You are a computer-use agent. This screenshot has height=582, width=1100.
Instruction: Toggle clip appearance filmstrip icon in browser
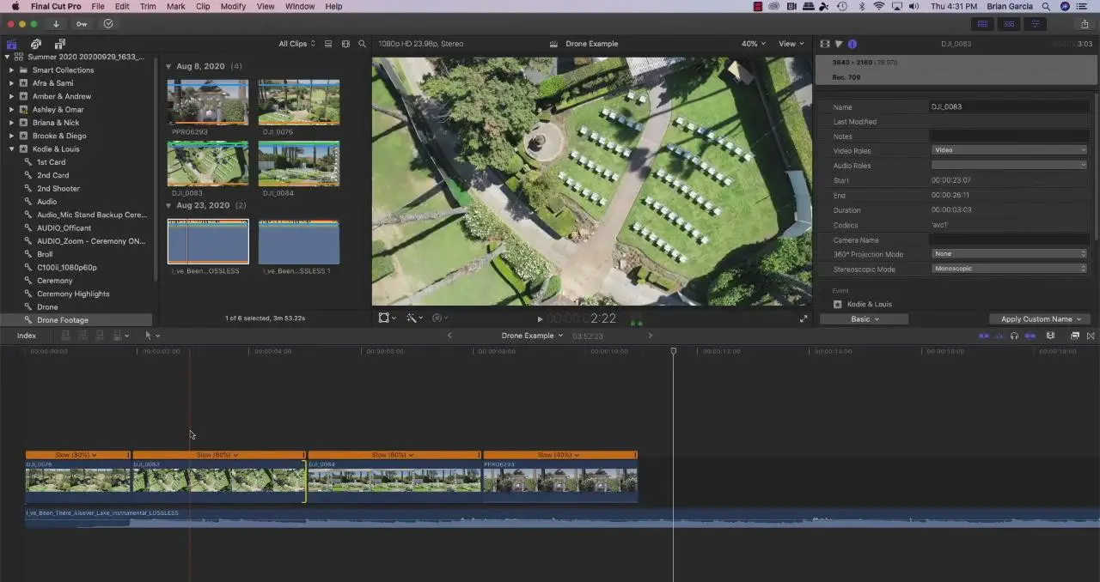[x=345, y=44]
